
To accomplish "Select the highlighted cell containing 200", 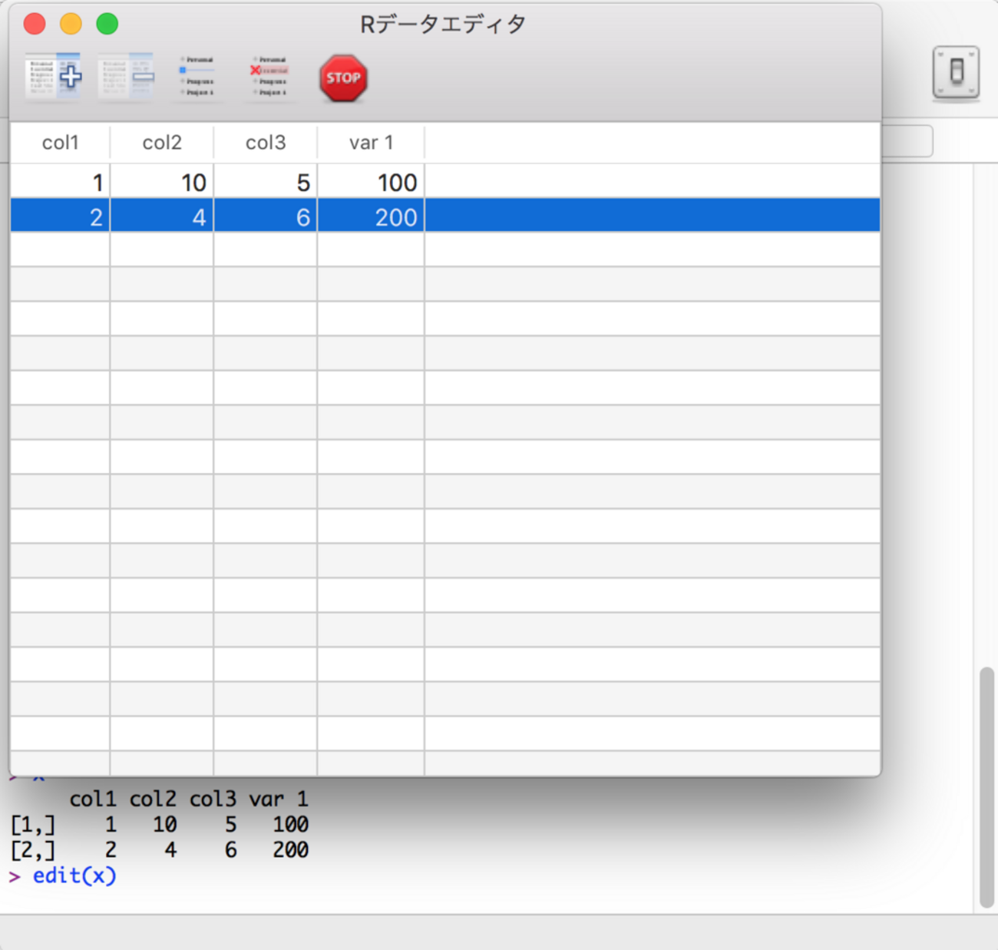I will click(371, 216).
